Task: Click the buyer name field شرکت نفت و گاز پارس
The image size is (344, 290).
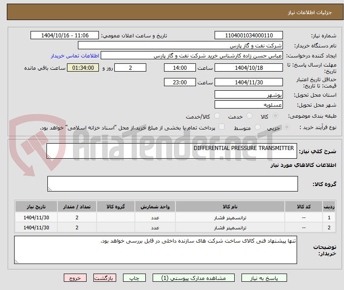Action: (x=180, y=46)
